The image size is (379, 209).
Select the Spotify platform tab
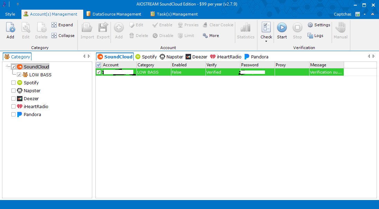coord(146,57)
